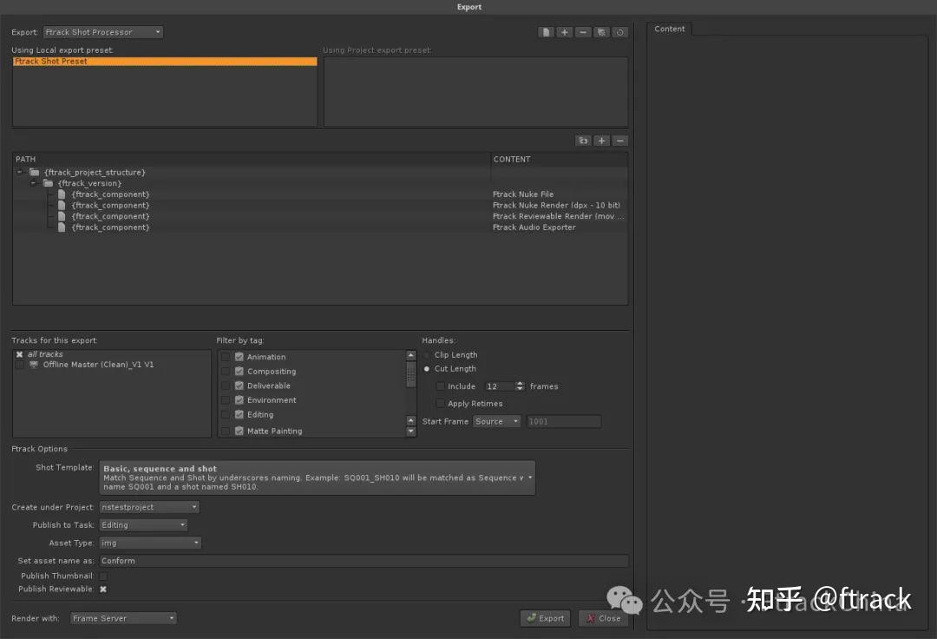Click the Start Frame field showing 1001

point(564,420)
